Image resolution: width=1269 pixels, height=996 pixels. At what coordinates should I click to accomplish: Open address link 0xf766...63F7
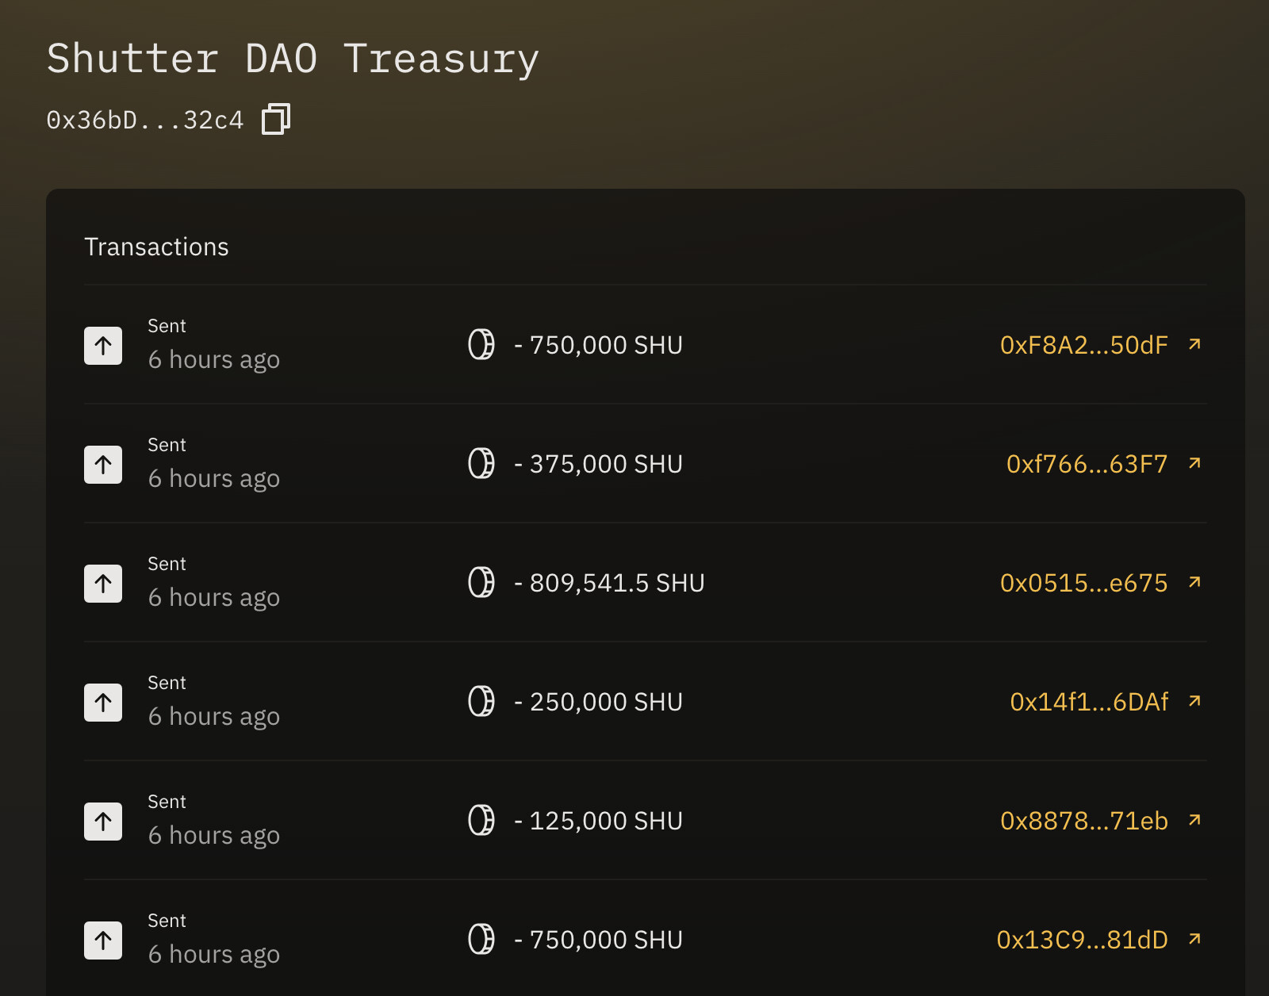point(1087,464)
